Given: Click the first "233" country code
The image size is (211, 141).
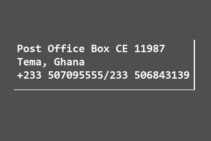Looking at the screenshot, I should (x=32, y=75).
